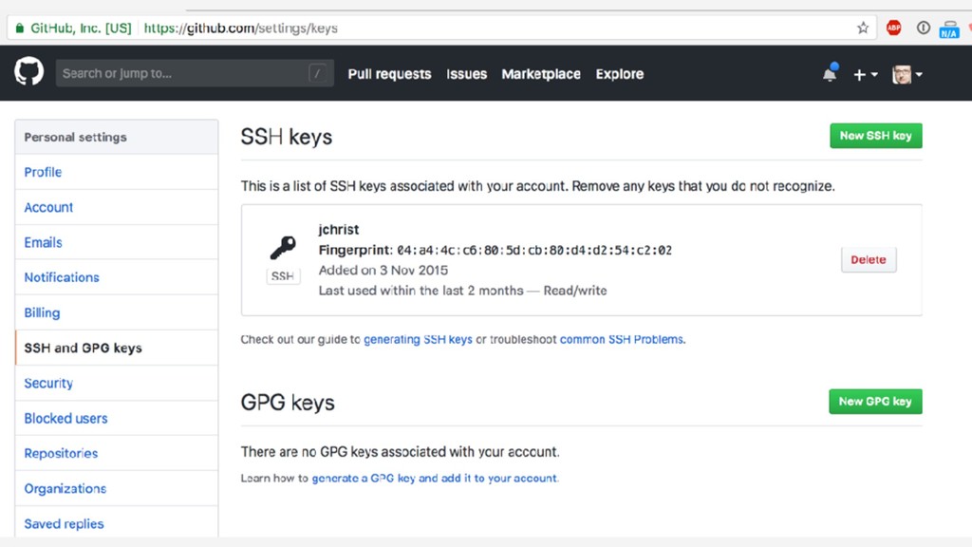
Task: Click the SSH key icon for jchrist
Action: point(283,248)
